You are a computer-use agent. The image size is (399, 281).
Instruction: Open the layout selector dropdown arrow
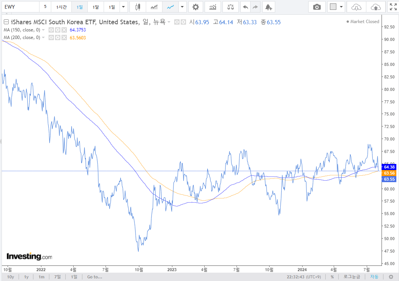(x=341, y=7)
